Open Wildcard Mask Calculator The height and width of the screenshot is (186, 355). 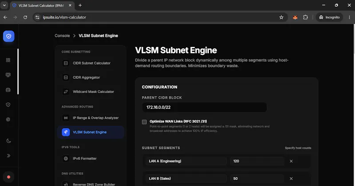point(91,92)
